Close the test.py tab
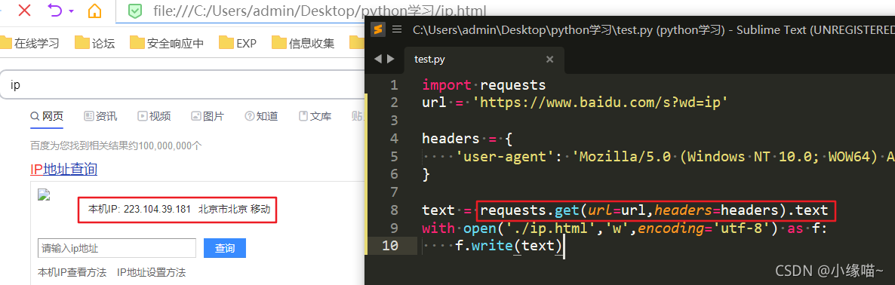895x285 pixels. coord(549,60)
